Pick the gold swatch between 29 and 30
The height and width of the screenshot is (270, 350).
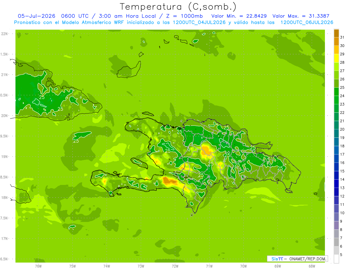[336, 50]
